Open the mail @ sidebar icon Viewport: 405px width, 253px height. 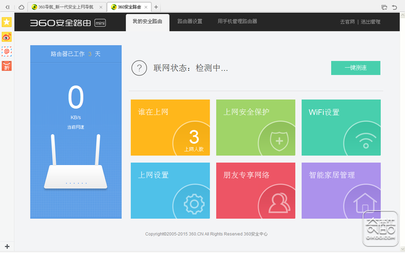[x=7, y=52]
